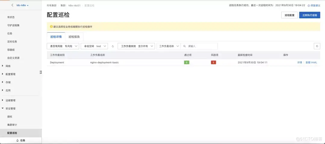325x144 pixels.
Task: Click the bell 任务 button at sidebar bottom
Action: click(x=21, y=140)
